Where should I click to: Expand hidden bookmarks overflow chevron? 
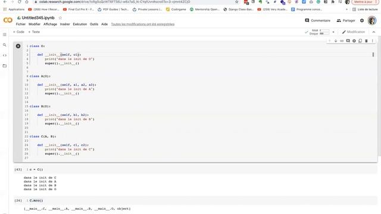coord(346,10)
